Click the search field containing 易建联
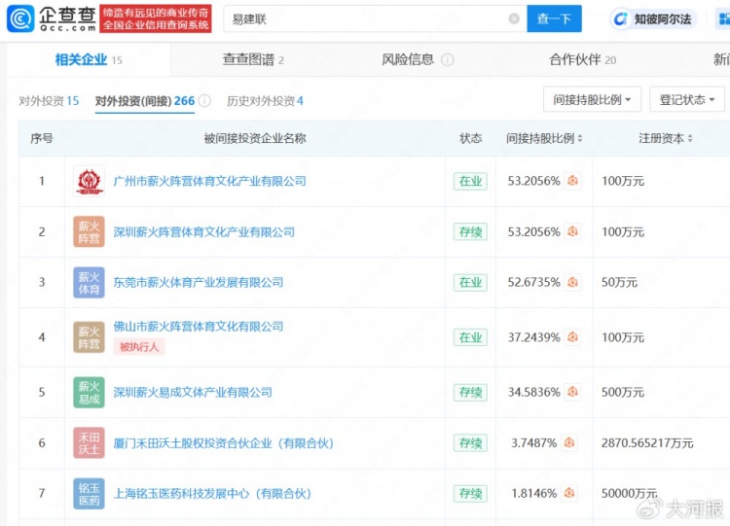 pyautogui.click(x=365, y=18)
